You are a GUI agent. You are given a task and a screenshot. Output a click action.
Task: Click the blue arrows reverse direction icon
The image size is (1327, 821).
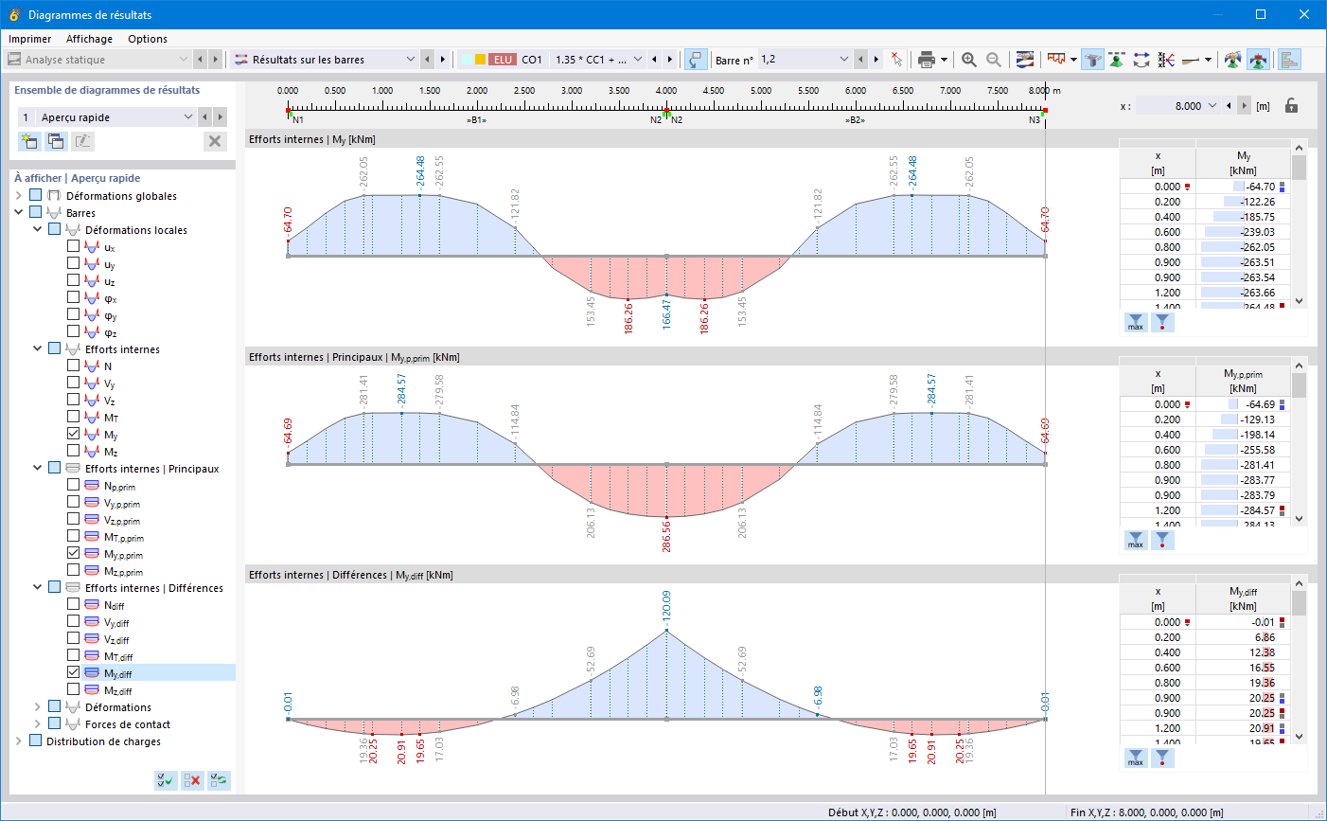tap(1141, 60)
